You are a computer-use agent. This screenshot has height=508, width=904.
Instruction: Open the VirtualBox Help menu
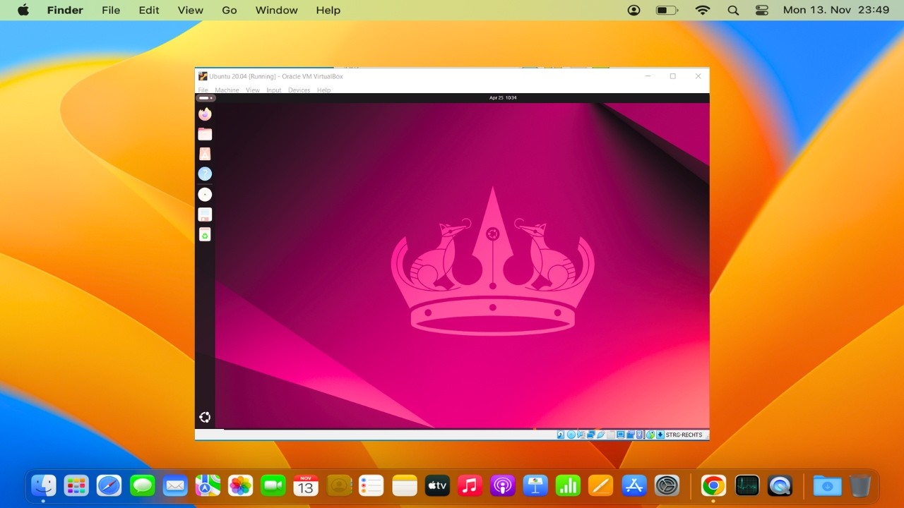[323, 90]
